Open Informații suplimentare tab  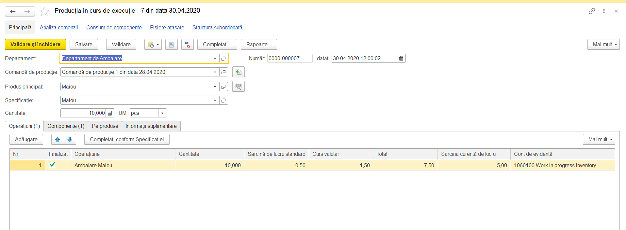click(x=151, y=126)
